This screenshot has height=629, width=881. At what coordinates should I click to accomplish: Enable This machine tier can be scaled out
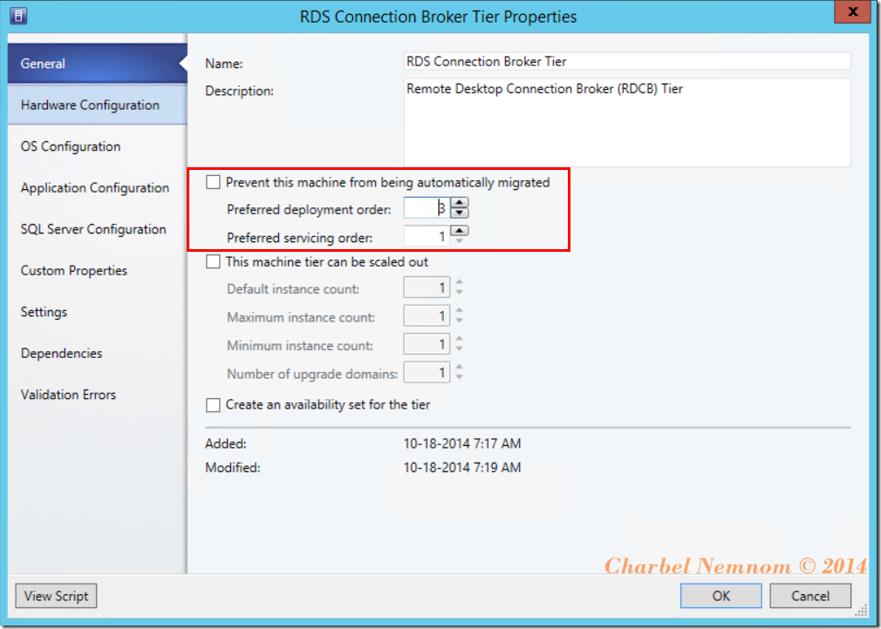coord(213,261)
